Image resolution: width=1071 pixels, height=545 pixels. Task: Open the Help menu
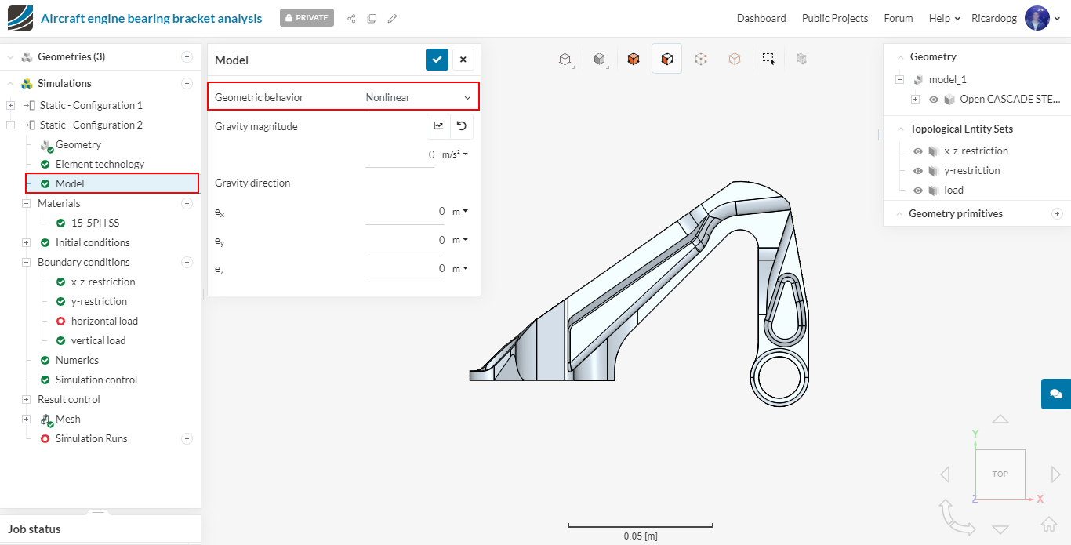pyautogui.click(x=944, y=18)
